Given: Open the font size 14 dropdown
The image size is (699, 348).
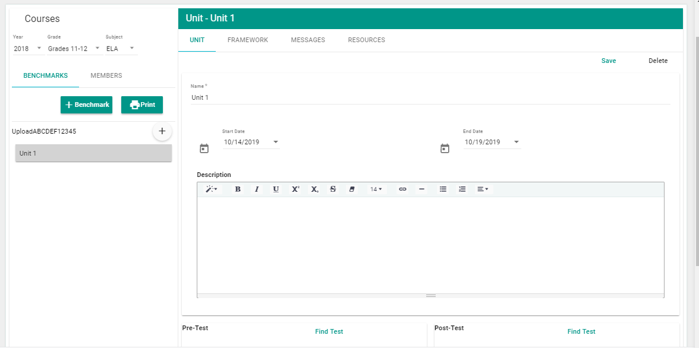Looking at the screenshot, I should [x=376, y=189].
